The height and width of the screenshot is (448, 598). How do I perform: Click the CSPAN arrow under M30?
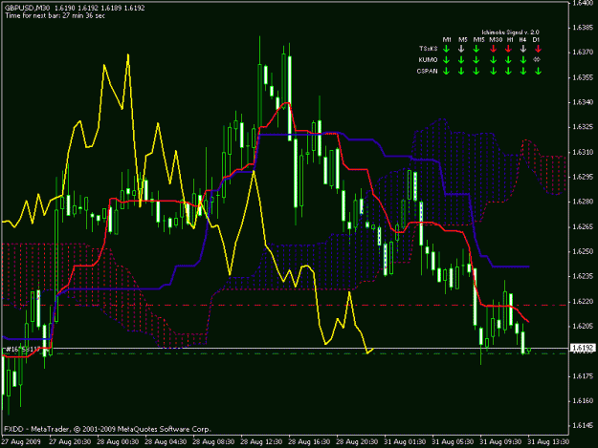click(493, 72)
